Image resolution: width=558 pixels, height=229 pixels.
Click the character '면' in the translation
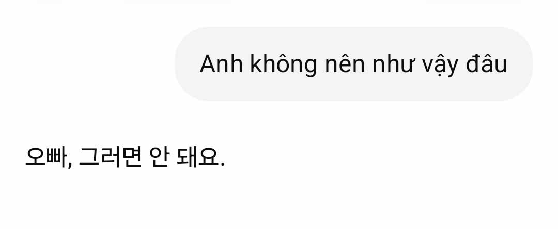pos(131,157)
